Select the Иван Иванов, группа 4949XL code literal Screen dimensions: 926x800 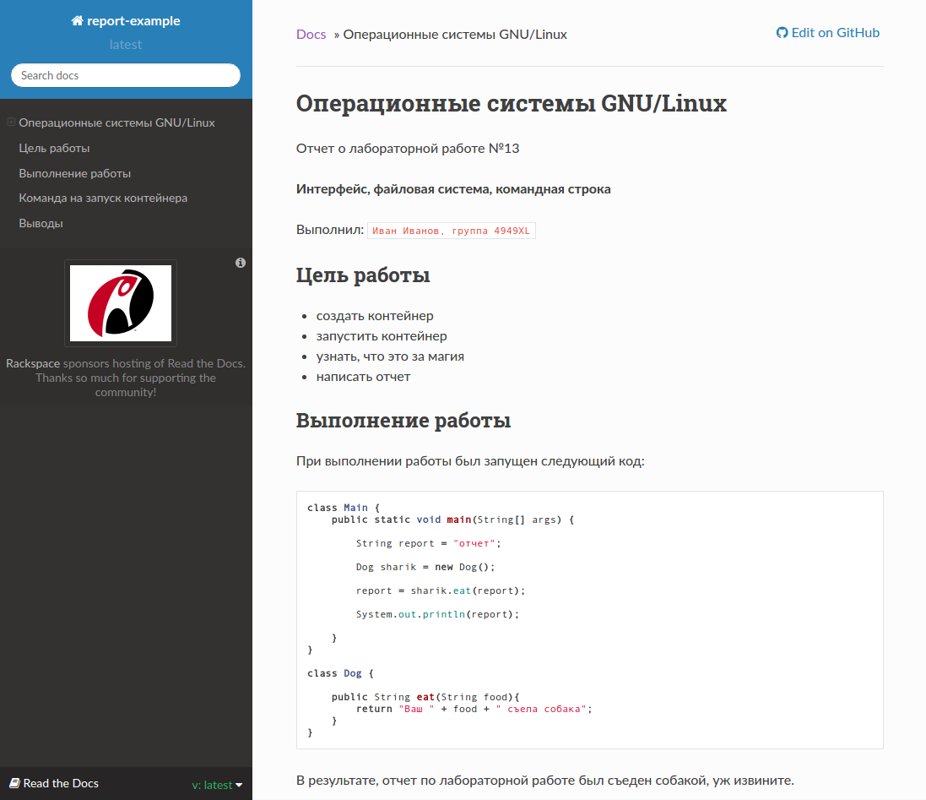pyautogui.click(x=452, y=231)
